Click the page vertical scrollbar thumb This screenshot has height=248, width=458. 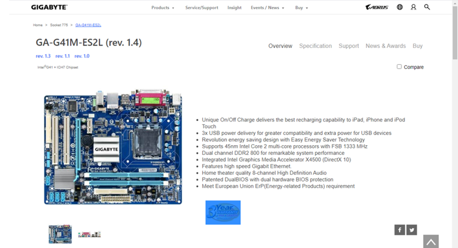click(x=455, y=32)
